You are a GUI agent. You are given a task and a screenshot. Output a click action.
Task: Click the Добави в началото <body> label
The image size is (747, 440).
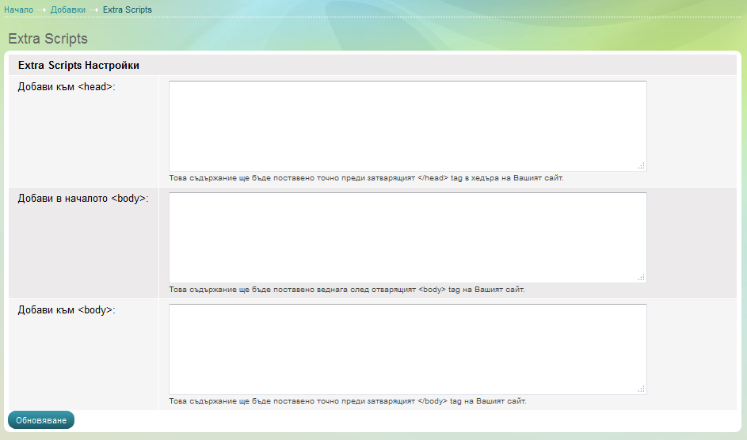pos(83,199)
